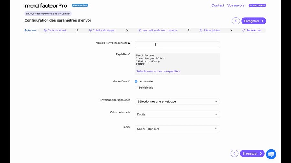This screenshot has height=163, width=291.
Task: Click the Plan Premium badge
Action: coord(80,5)
